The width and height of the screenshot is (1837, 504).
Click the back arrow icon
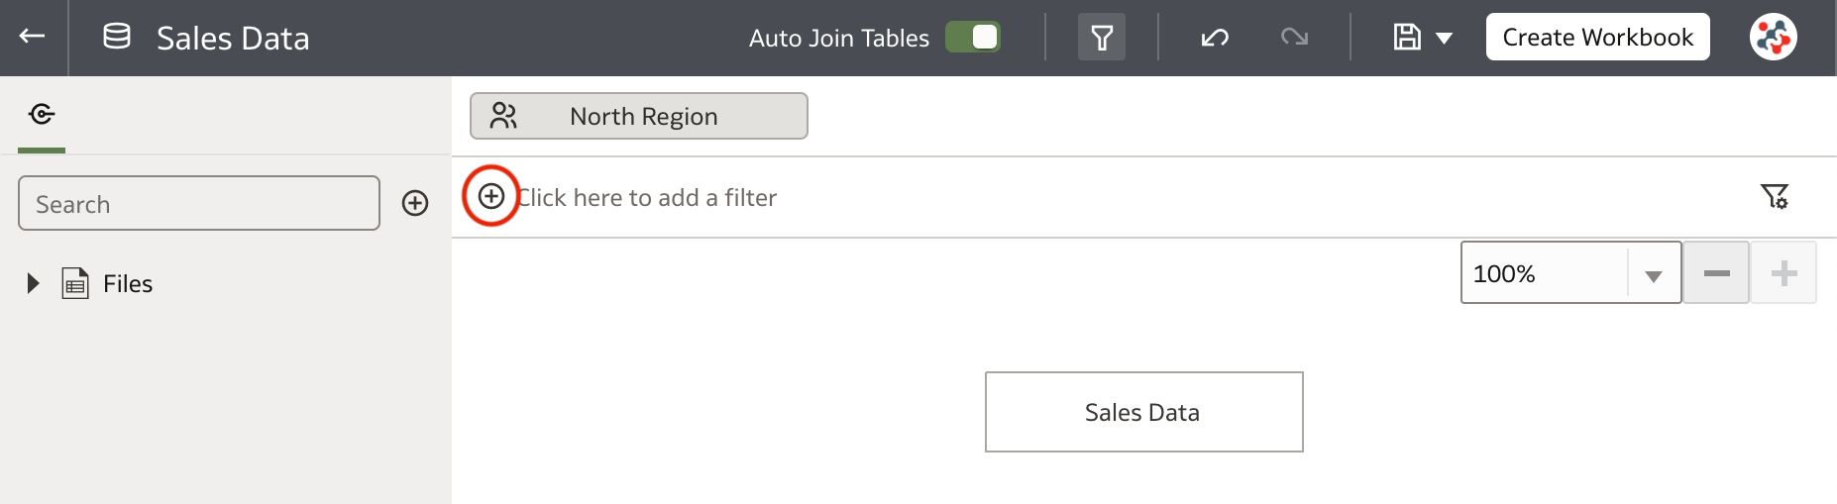pyautogui.click(x=32, y=37)
